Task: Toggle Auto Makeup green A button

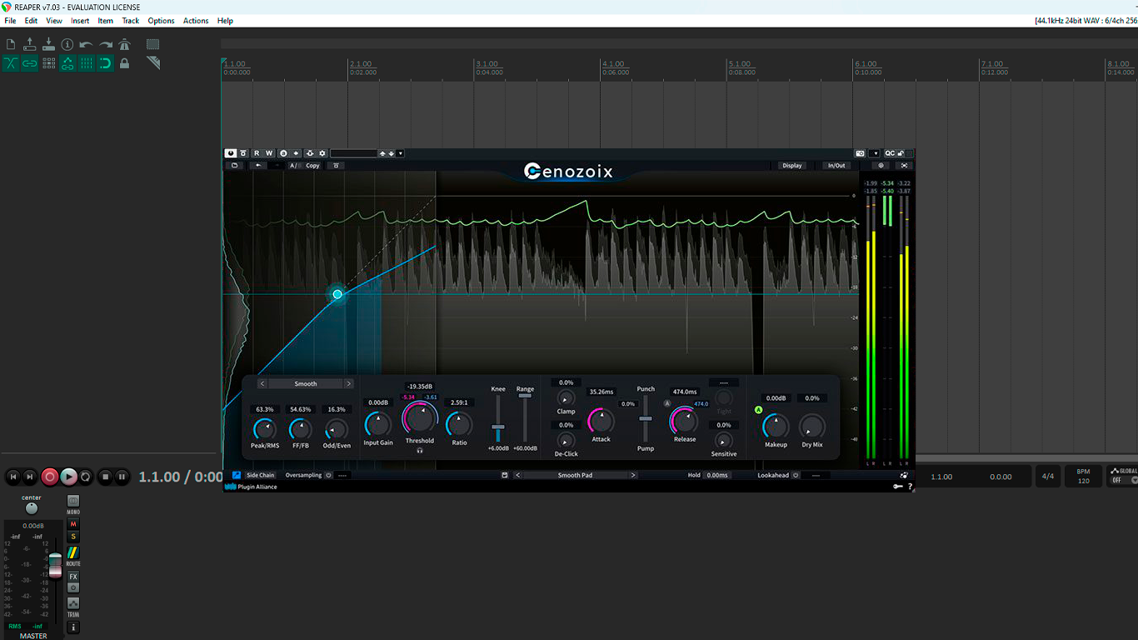Action: point(759,410)
